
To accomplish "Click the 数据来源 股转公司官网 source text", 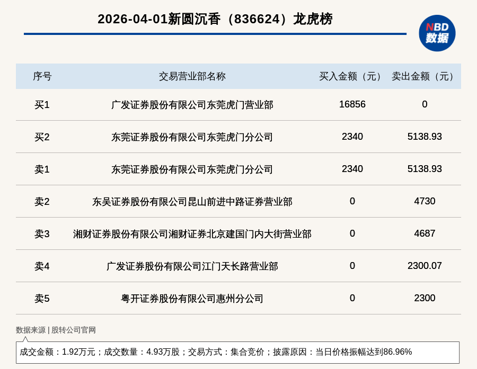I will click(56, 330).
